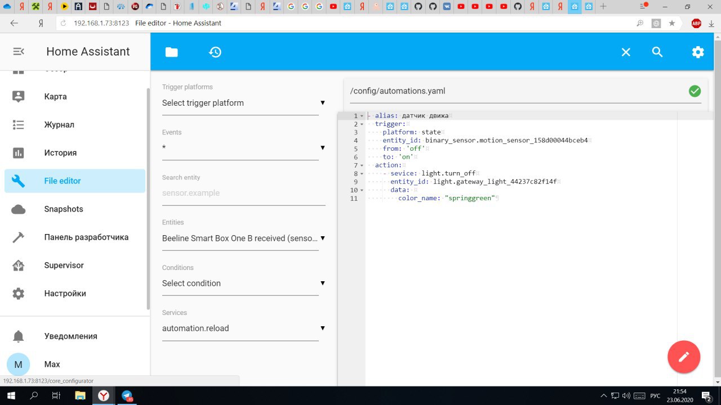This screenshot has height=405, width=721.
Task: Open Services dropdown showing automation.reload
Action: click(243, 328)
